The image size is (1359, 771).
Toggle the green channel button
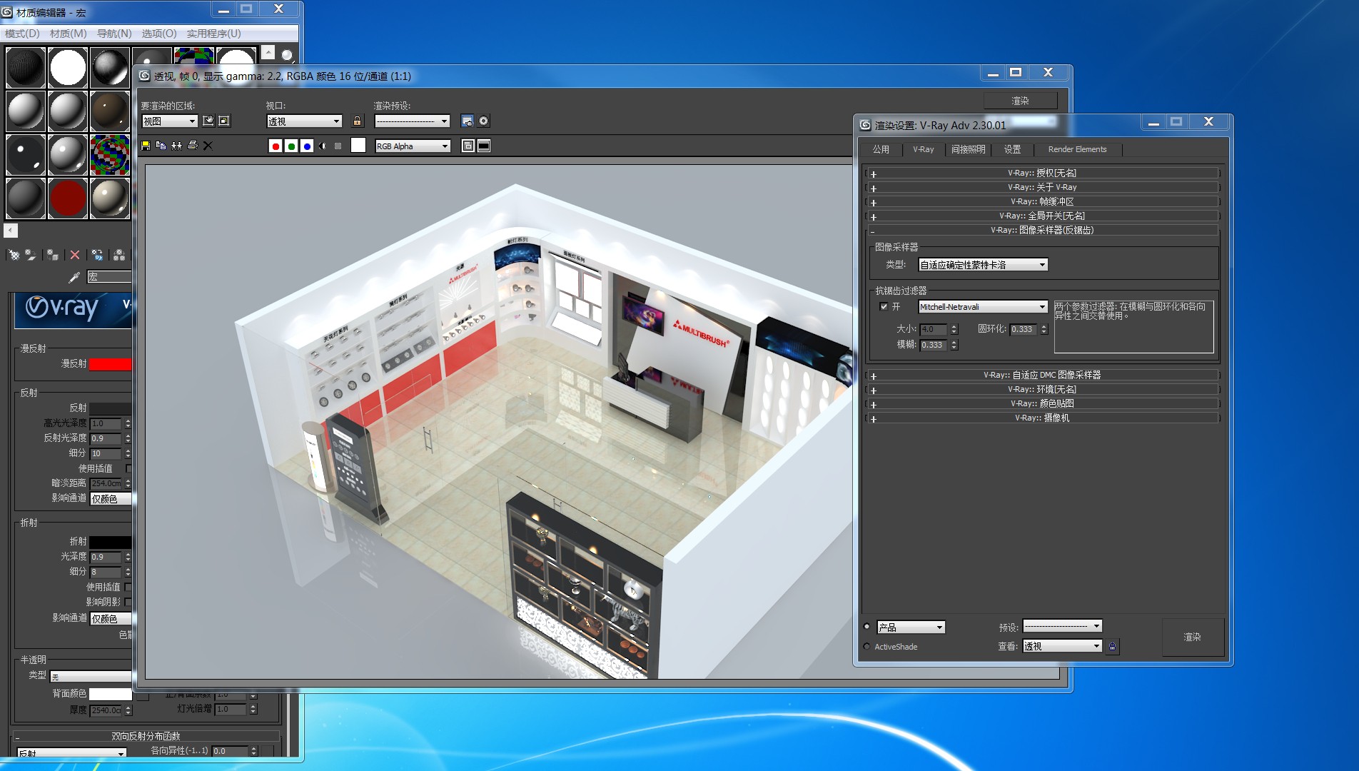[291, 146]
